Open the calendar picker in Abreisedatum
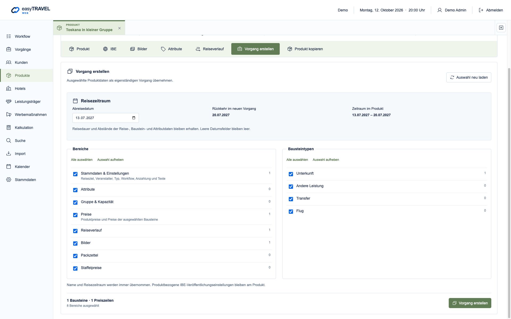 [x=134, y=118]
